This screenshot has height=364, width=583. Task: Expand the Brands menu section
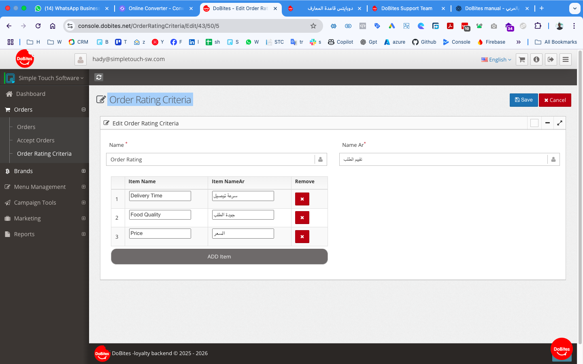83,171
